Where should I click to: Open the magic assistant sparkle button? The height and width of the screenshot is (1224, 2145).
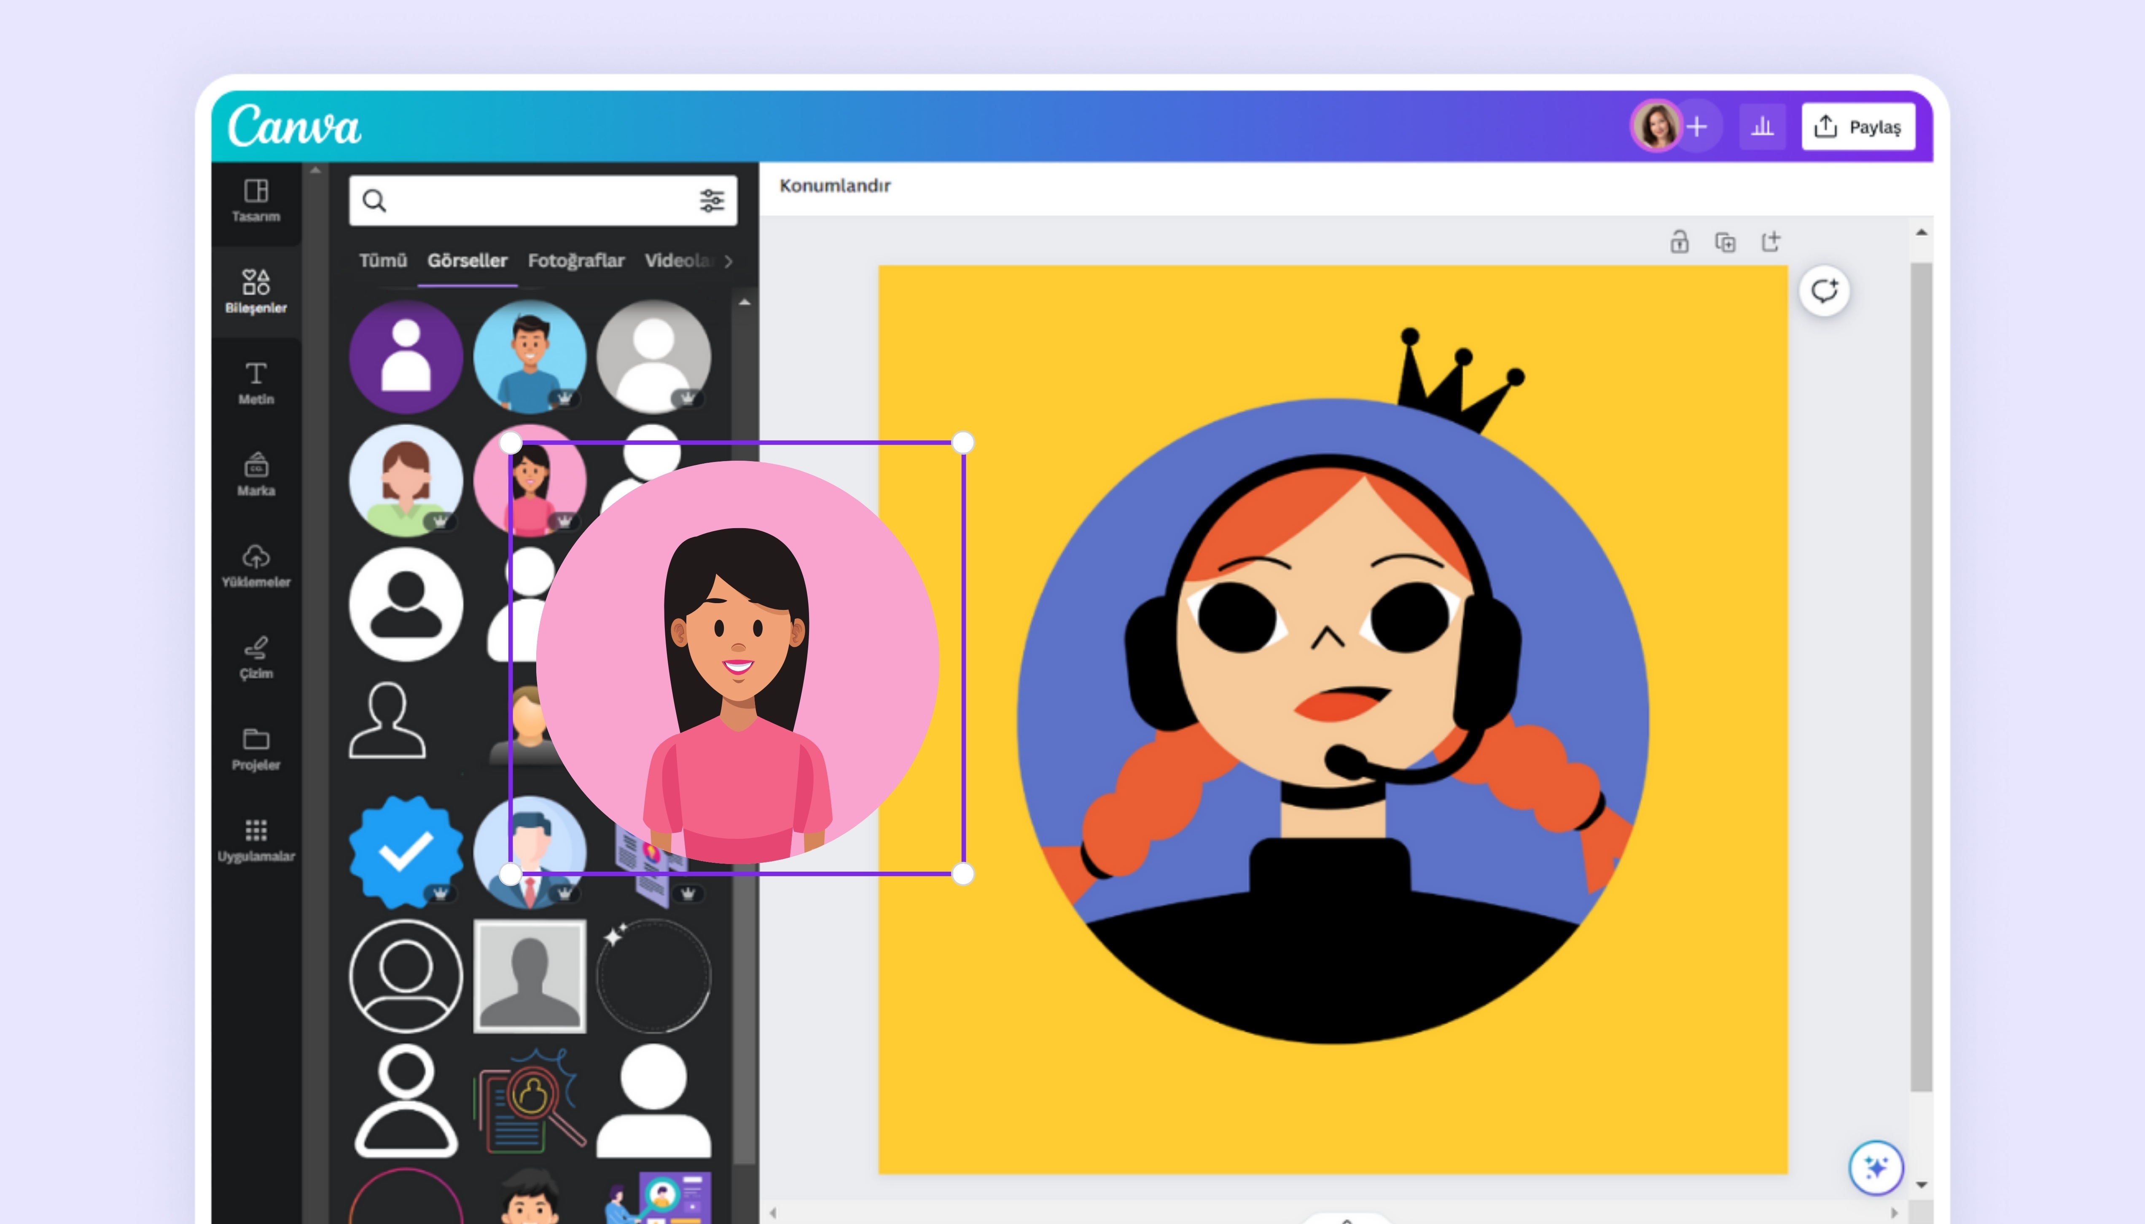[1875, 1167]
